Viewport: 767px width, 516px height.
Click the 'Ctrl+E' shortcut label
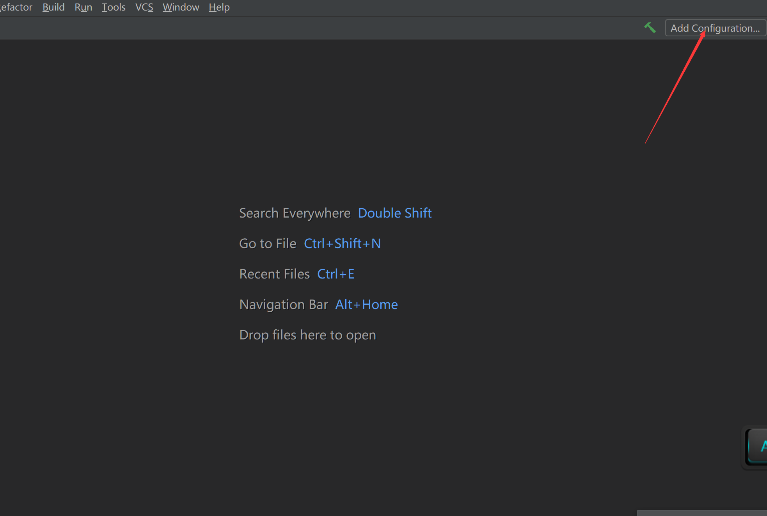(336, 274)
